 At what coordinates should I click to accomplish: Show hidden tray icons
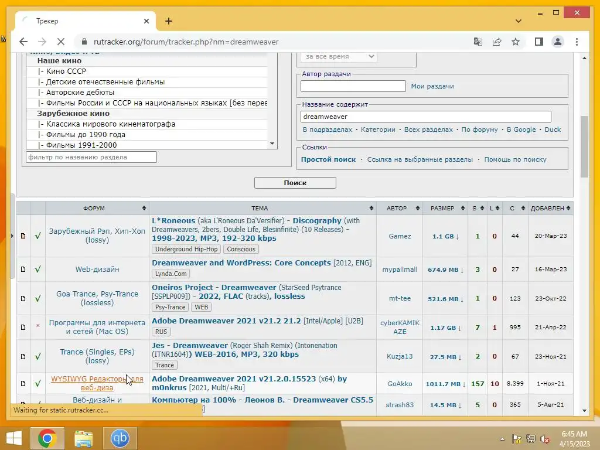[502, 439]
